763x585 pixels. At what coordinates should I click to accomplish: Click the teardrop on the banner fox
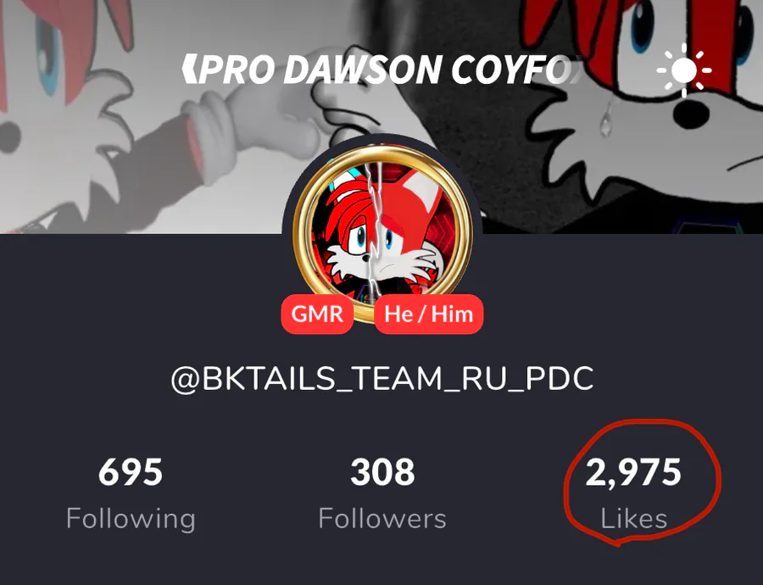[607, 120]
